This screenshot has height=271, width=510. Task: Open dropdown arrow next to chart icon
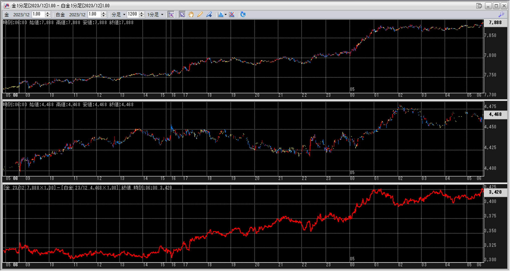[225, 14]
